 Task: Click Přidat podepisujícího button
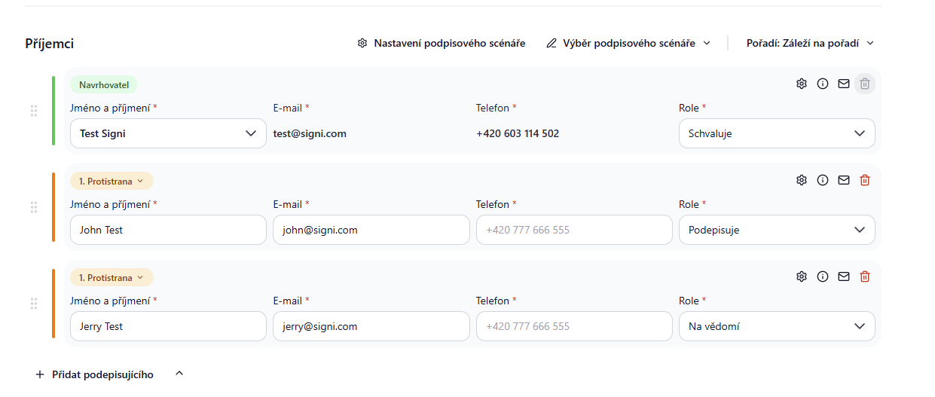click(x=95, y=374)
